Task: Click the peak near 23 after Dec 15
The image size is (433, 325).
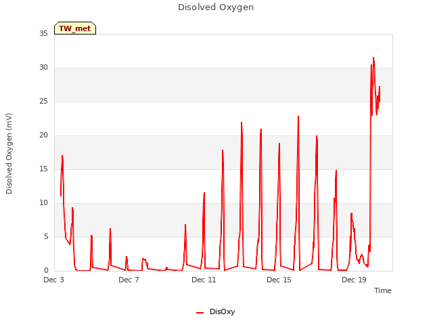Action: click(x=298, y=116)
